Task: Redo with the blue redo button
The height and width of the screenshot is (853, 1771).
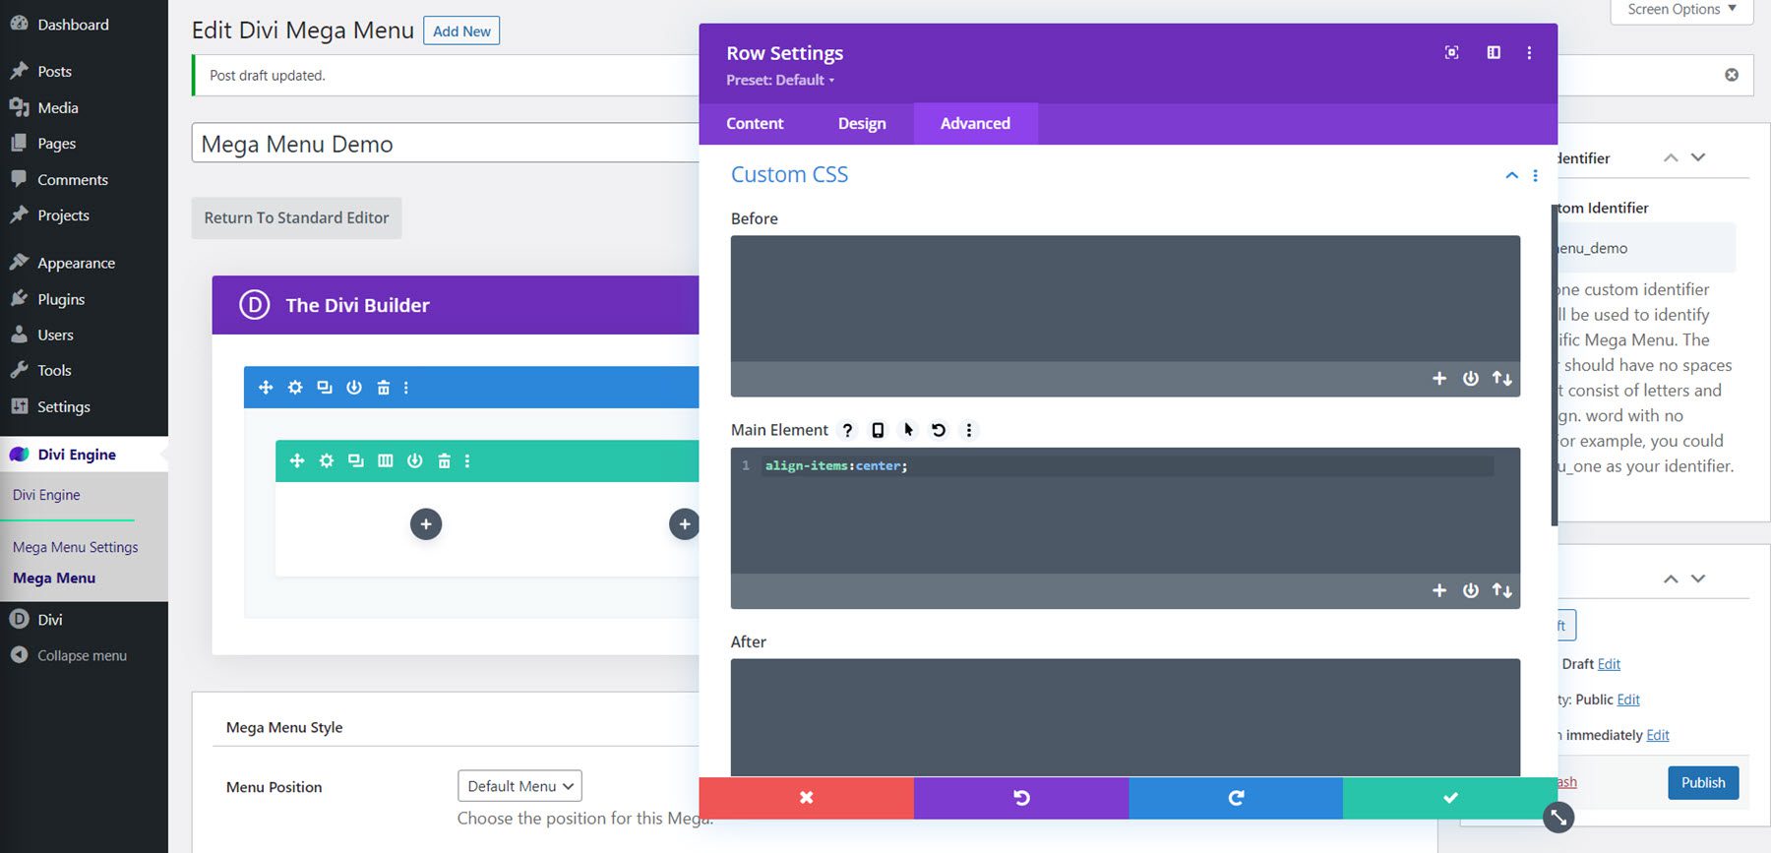Action: point(1236,798)
